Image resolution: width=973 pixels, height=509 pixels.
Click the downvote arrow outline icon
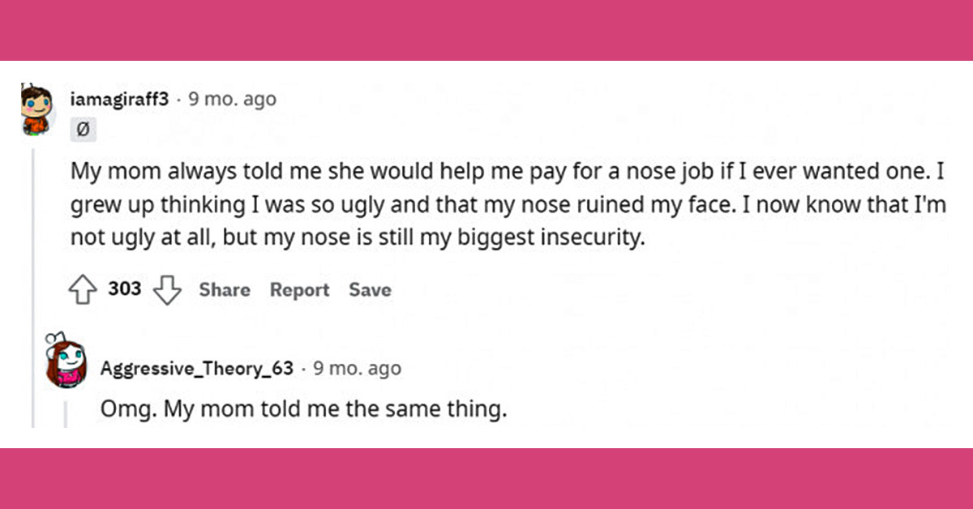point(169,289)
